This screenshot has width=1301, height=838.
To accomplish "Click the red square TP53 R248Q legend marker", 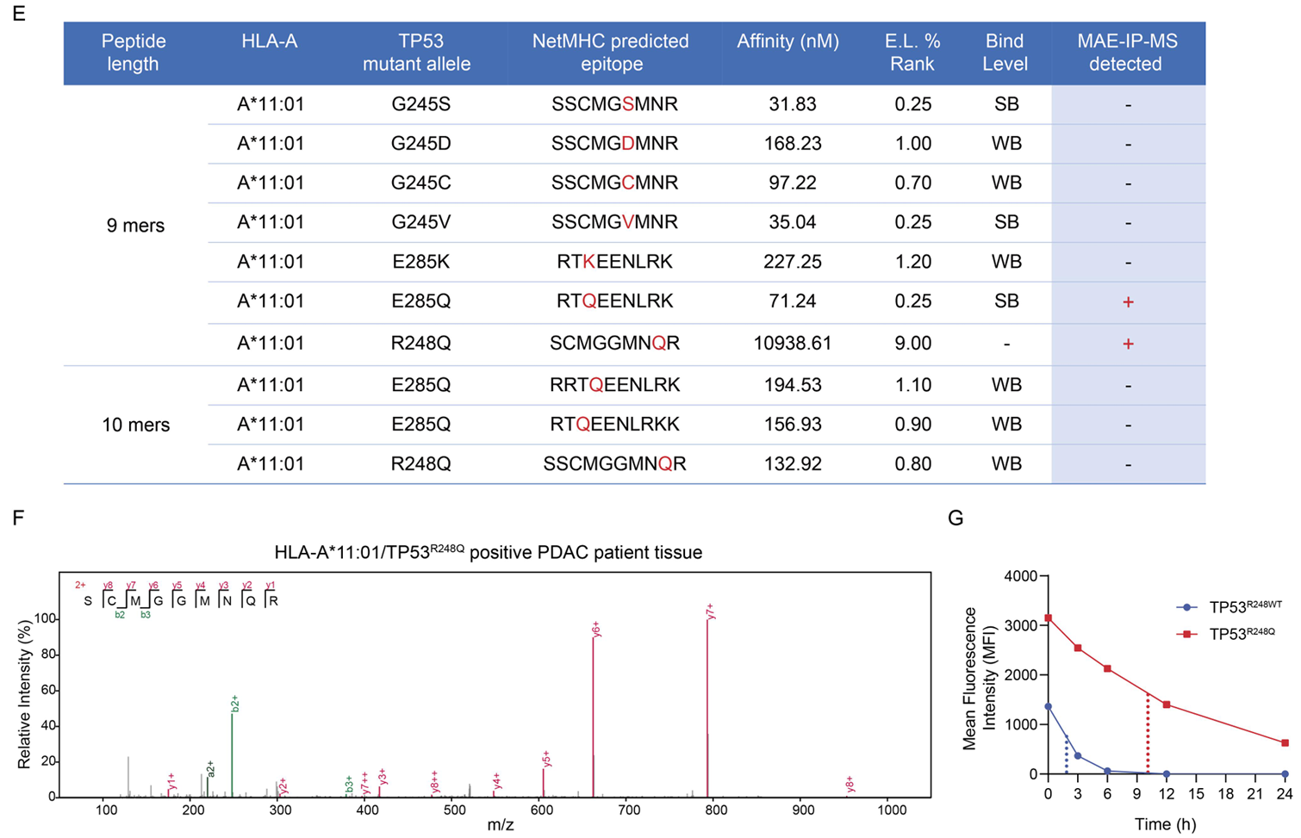I will click(1187, 634).
